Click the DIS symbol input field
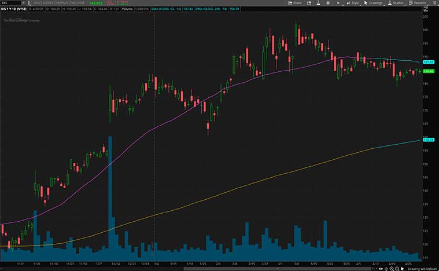The image size is (439, 271). tap(10, 3)
